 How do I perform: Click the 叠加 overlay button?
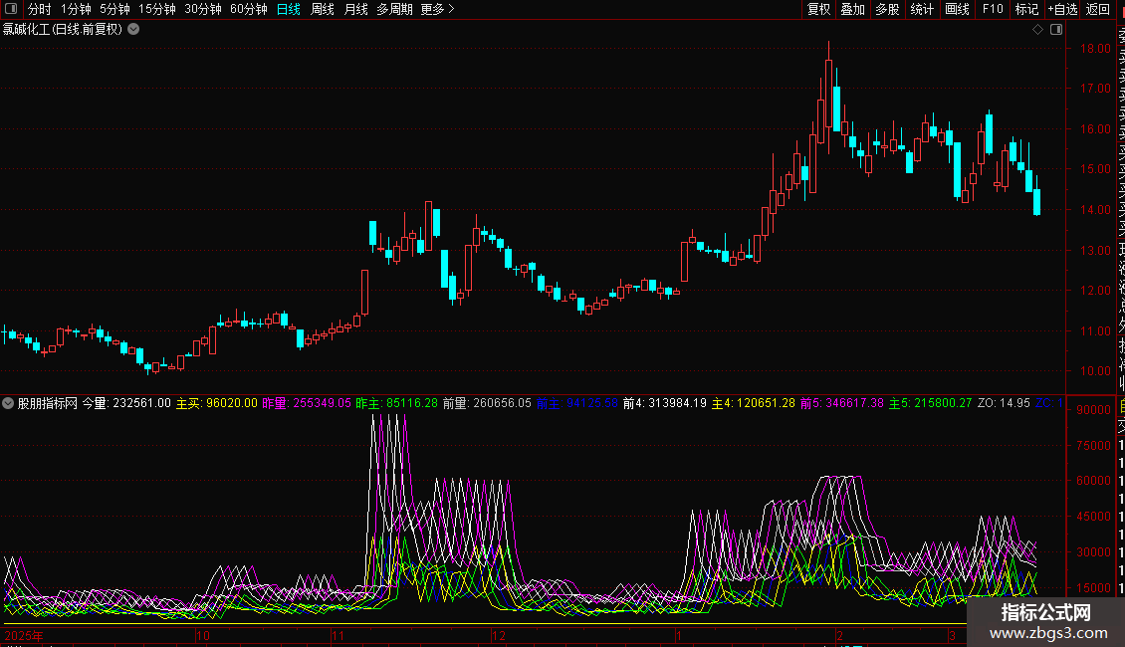pyautogui.click(x=853, y=9)
